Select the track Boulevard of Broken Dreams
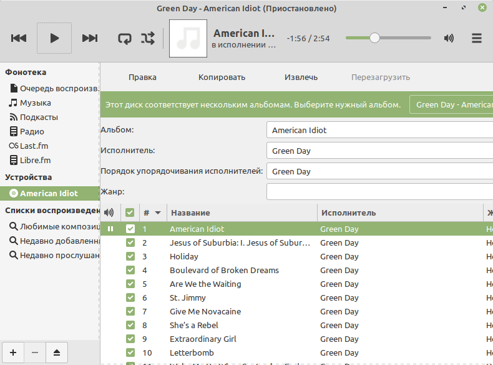The image size is (493, 365). [224, 270]
